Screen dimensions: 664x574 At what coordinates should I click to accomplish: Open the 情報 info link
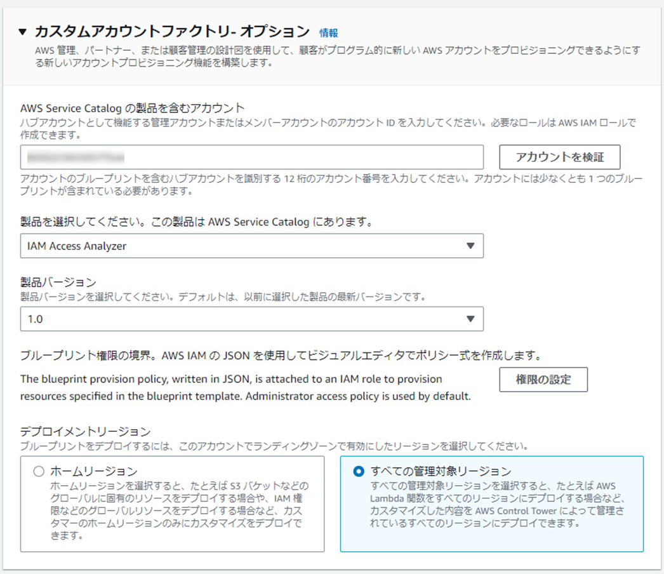tap(328, 32)
